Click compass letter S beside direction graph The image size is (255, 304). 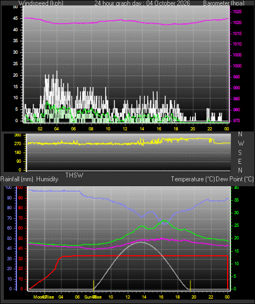(x=240, y=153)
